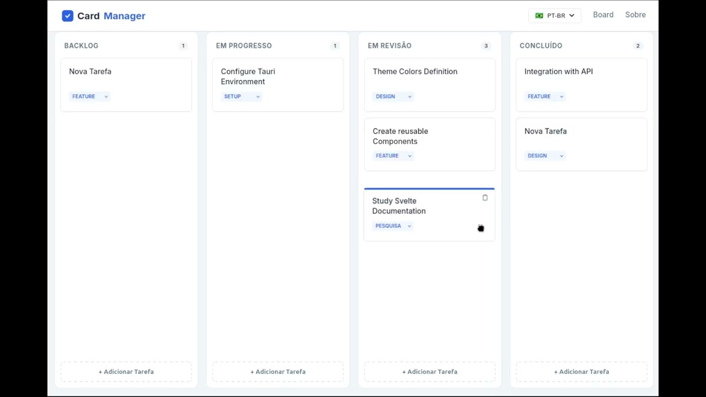
Task: Click the Card Manager checkmark logo icon
Action: pos(67,16)
